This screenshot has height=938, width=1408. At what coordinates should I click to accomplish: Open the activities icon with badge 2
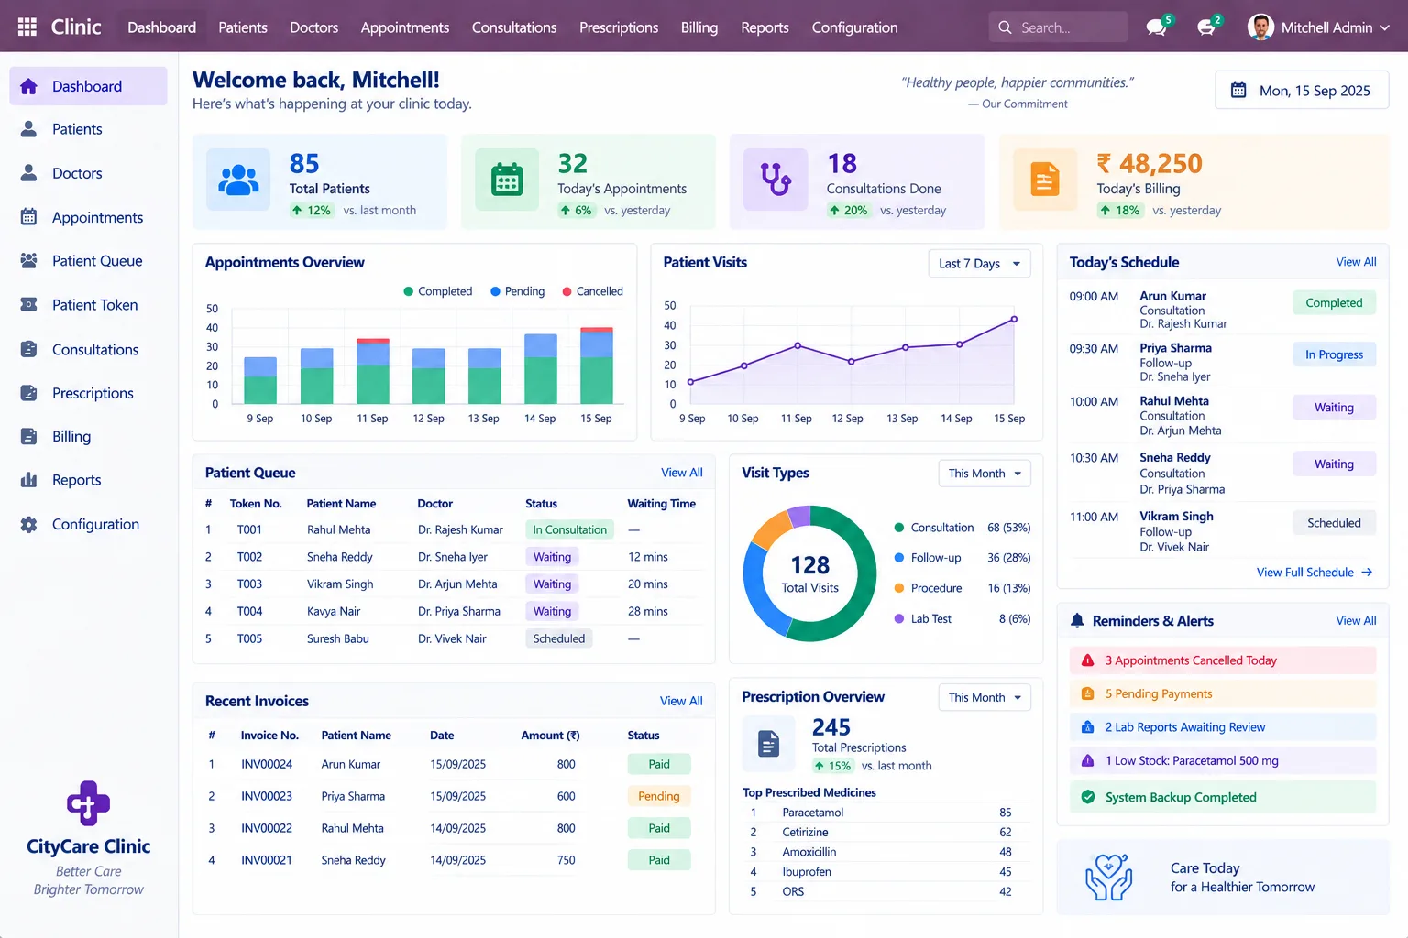coord(1206,27)
